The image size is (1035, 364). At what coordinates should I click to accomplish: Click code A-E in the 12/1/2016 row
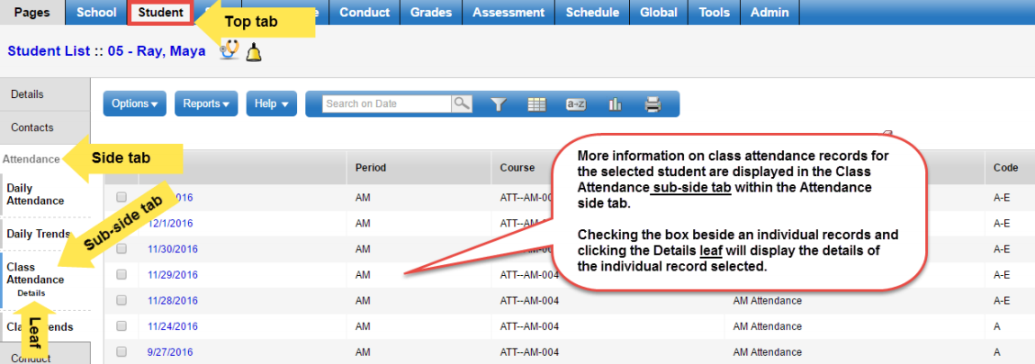point(1002,223)
